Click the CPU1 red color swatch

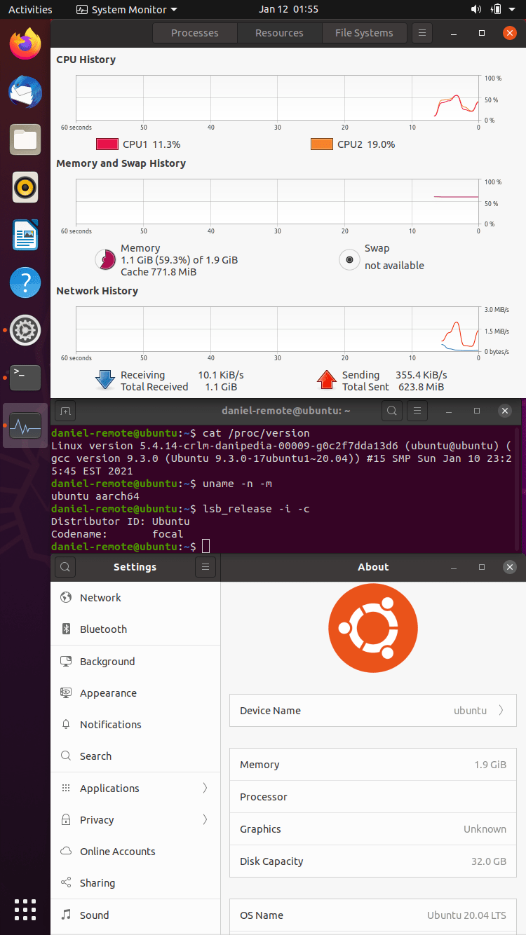coord(107,144)
